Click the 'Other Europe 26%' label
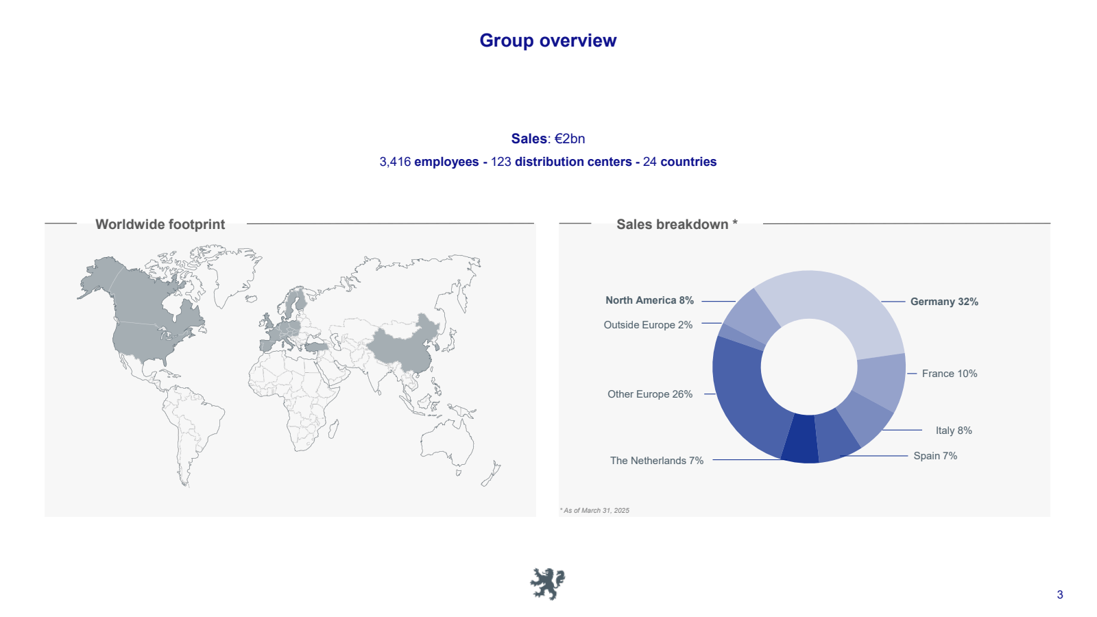The width and height of the screenshot is (1097, 617). (650, 394)
